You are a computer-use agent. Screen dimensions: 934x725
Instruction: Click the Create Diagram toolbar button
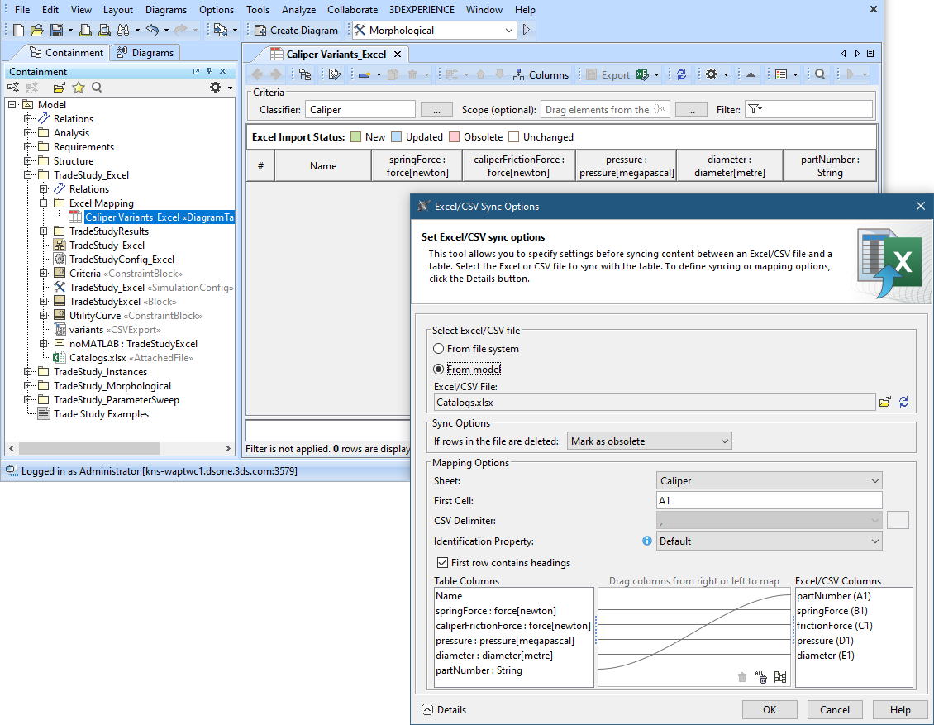click(296, 31)
